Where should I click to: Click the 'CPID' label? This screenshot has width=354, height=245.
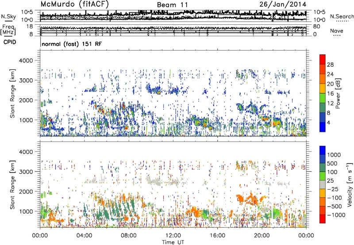[10, 42]
